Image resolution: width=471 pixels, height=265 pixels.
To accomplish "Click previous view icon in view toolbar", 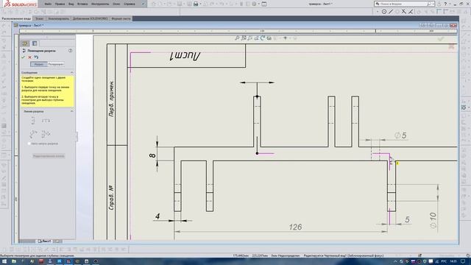I will (250, 38).
